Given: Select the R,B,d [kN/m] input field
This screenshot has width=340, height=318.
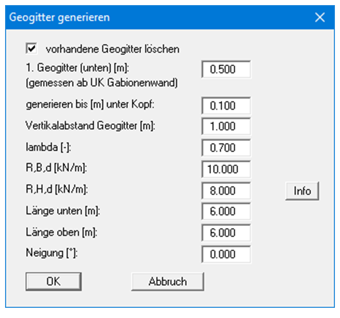Looking at the screenshot, I should (x=226, y=169).
